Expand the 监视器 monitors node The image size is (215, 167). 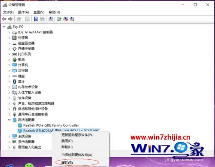[x=9, y=71]
